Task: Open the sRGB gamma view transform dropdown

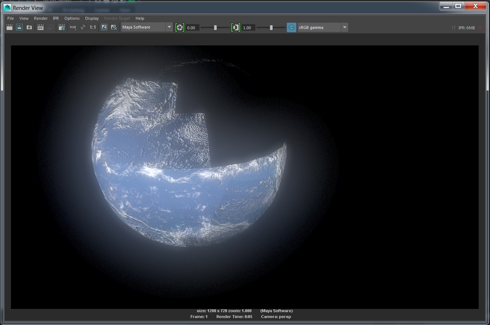Action: pyautogui.click(x=323, y=27)
